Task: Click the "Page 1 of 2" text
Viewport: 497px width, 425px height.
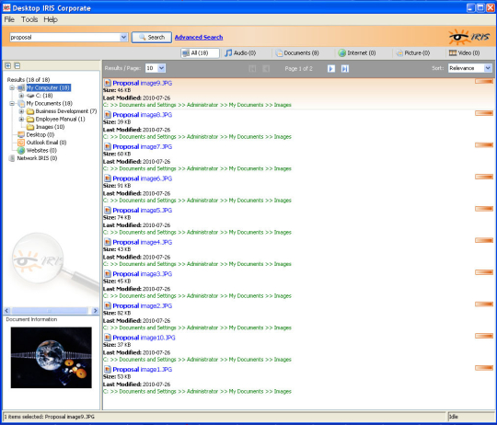Action: 298,68
